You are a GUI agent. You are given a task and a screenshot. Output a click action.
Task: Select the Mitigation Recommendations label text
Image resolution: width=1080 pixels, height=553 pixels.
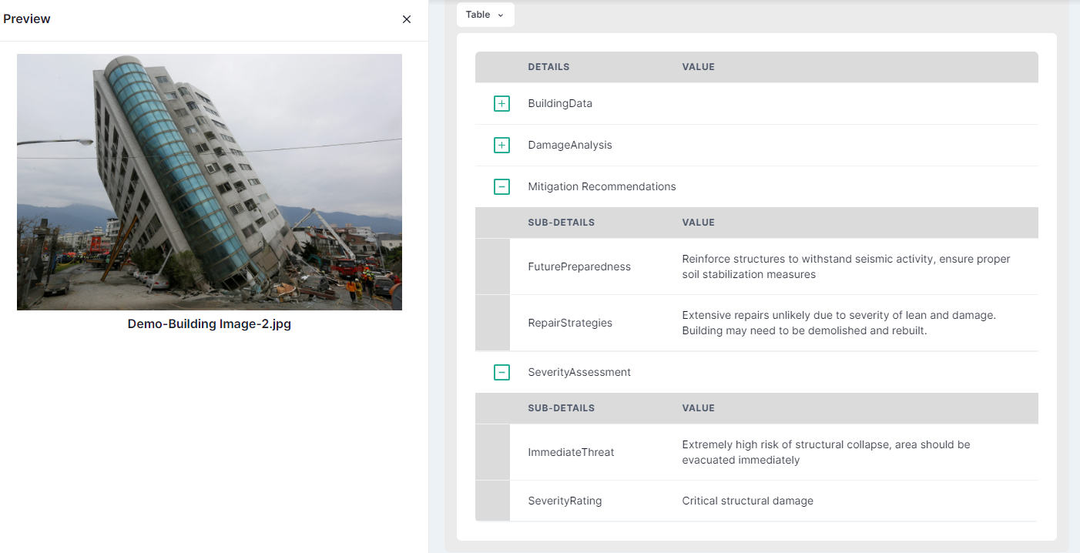[x=602, y=186]
